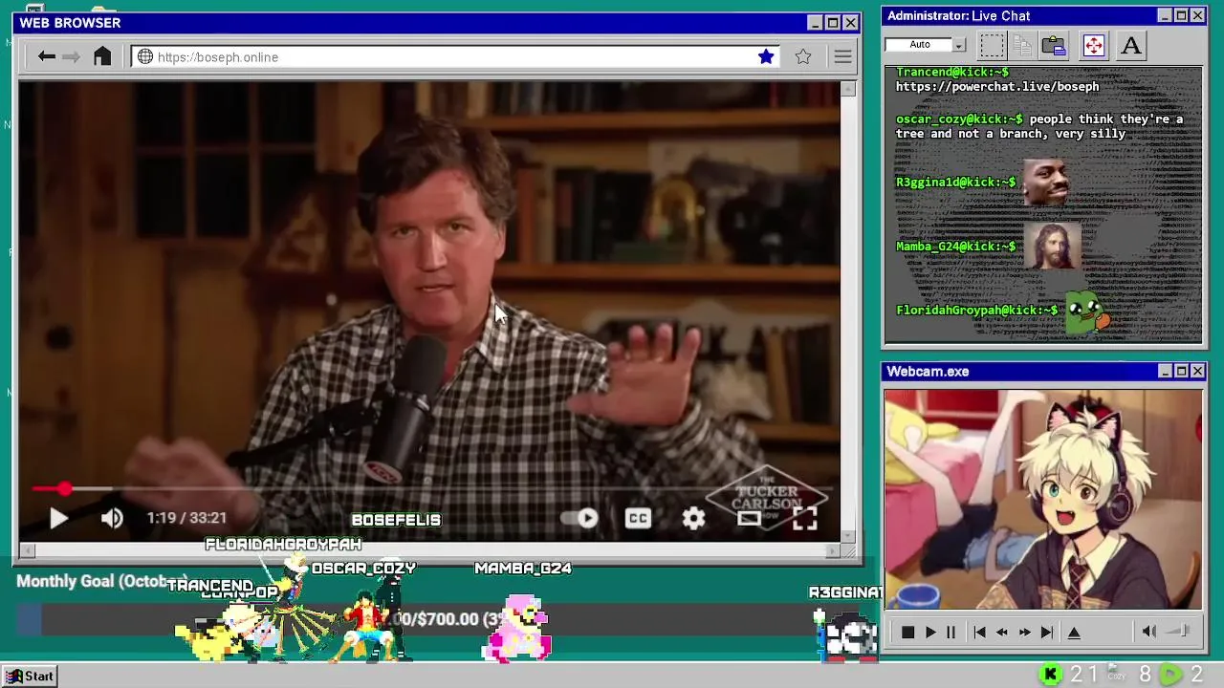Minimize the Webcam.exe window
Screen dimensions: 1224x688
1165,372
